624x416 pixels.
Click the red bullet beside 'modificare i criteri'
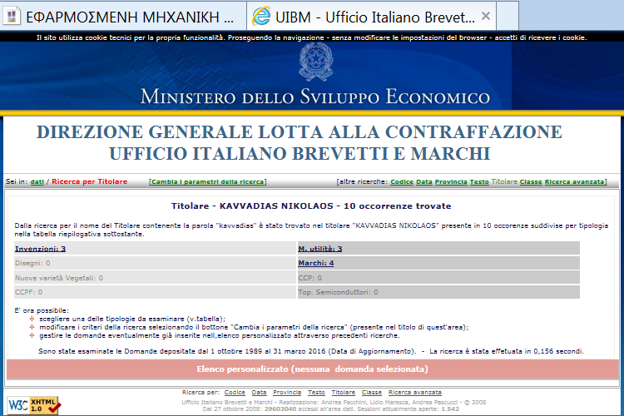32,327
